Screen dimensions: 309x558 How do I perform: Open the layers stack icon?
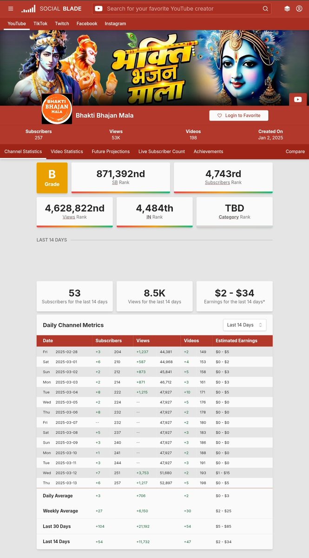[x=287, y=8]
